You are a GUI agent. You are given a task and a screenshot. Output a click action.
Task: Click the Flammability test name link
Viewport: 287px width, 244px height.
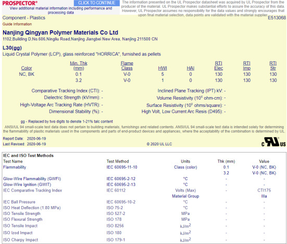point(15,167)
